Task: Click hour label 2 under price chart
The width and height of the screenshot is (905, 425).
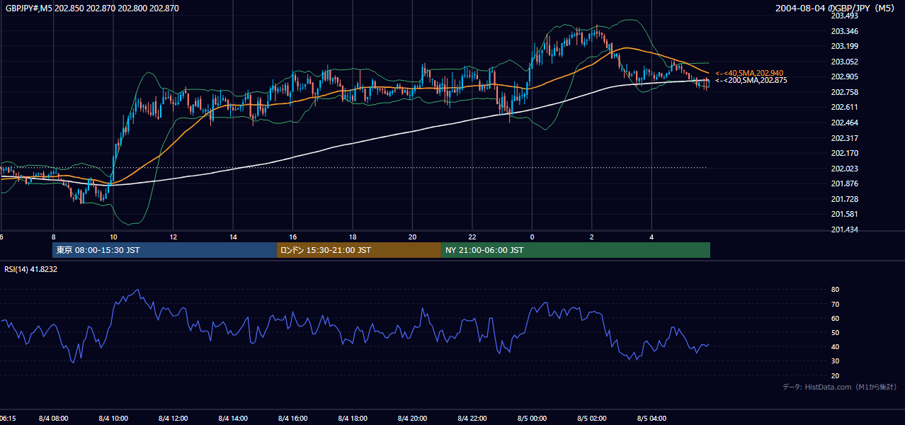Action: pos(592,237)
